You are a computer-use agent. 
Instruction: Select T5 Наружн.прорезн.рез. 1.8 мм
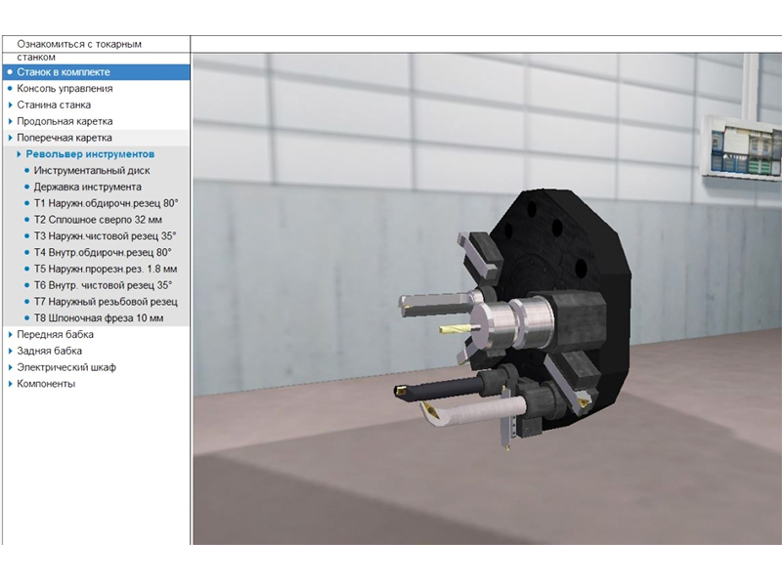click(x=106, y=270)
